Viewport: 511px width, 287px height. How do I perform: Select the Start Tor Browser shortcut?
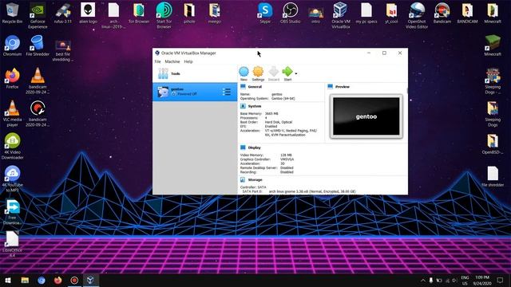[x=164, y=16]
